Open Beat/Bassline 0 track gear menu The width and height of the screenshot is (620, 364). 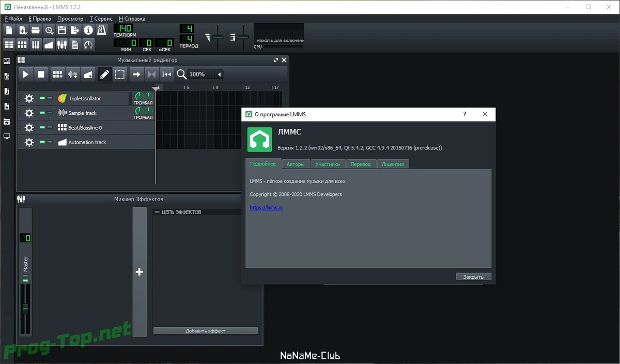pyautogui.click(x=29, y=127)
